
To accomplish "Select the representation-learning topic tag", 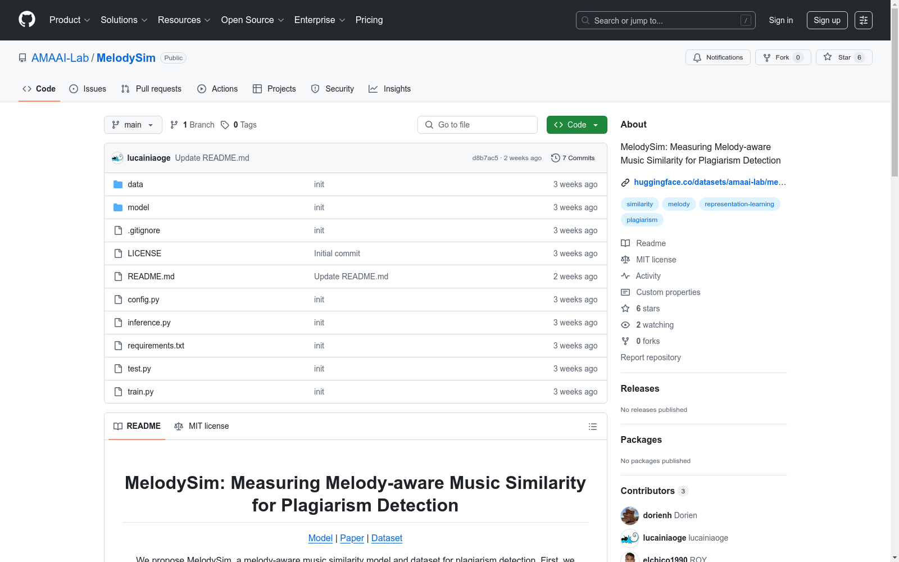I will (x=739, y=204).
